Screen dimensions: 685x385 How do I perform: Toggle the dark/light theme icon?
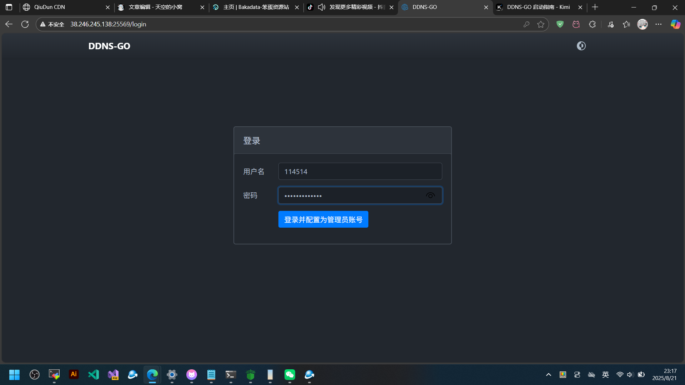581,46
